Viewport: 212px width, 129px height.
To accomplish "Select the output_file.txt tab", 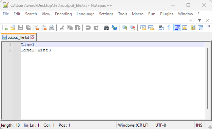I will (18, 37).
